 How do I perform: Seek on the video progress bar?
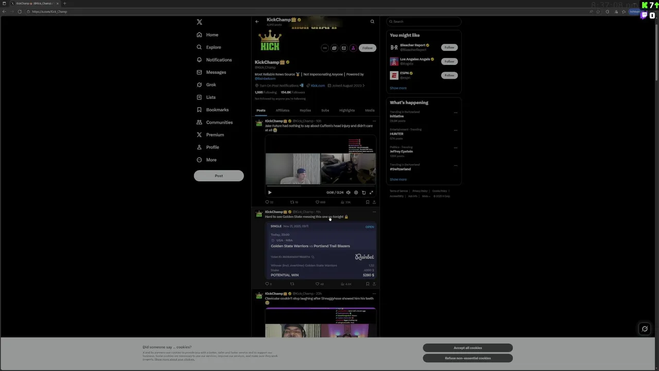click(320, 187)
